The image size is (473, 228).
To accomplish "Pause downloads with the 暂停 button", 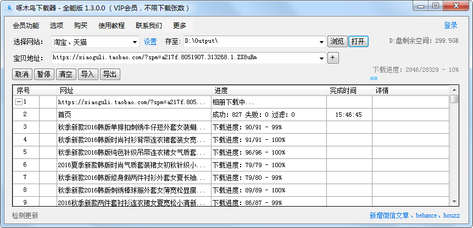I will click(x=44, y=75).
